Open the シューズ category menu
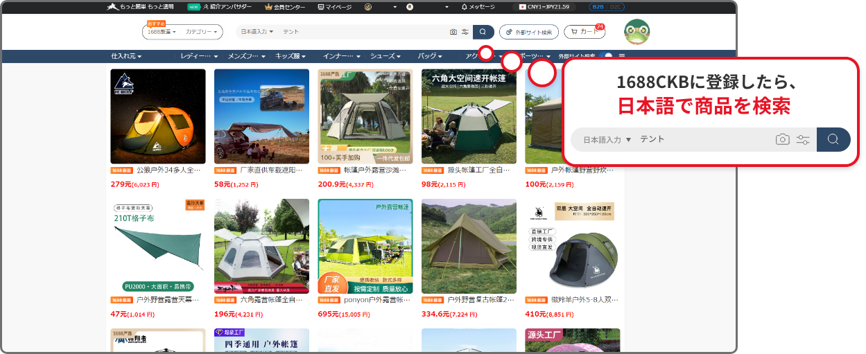This screenshot has width=866, height=354. point(386,56)
